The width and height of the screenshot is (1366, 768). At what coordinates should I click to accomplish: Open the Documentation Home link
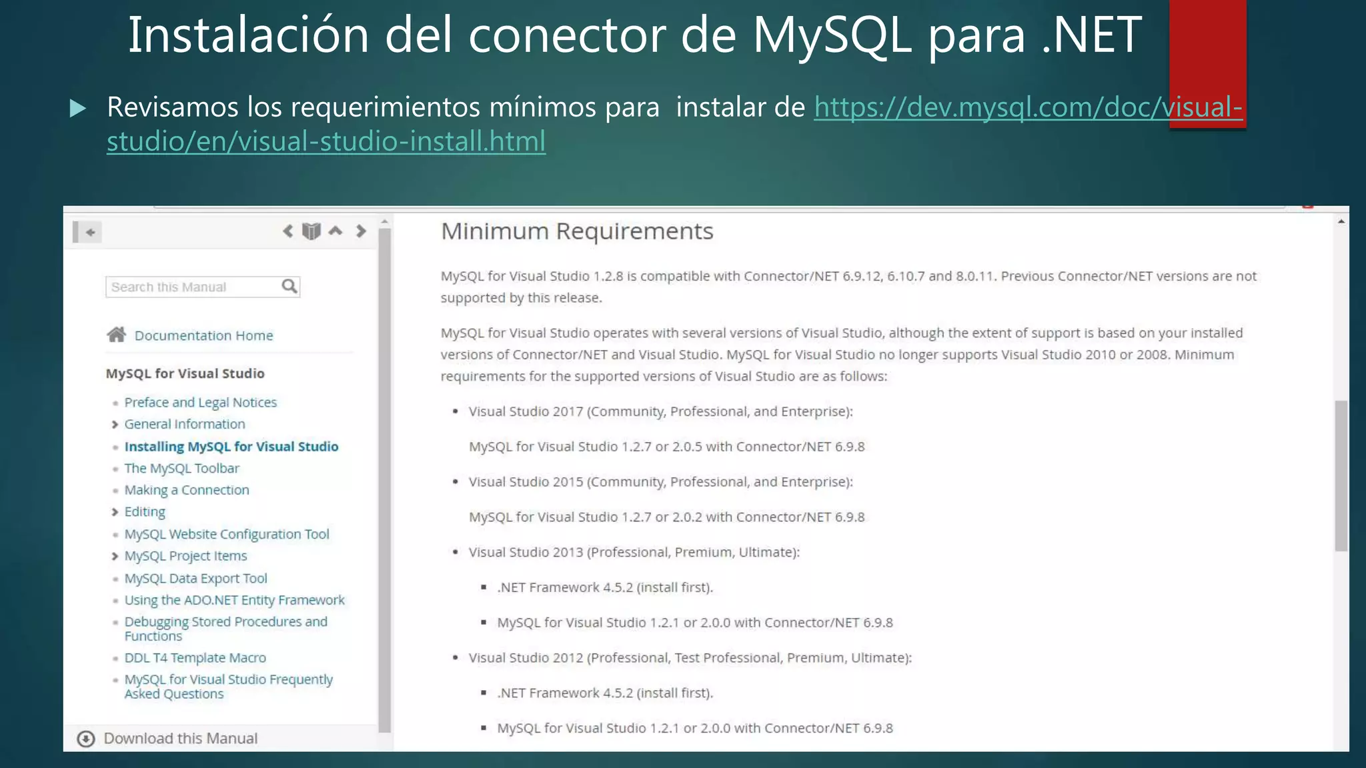click(x=203, y=335)
